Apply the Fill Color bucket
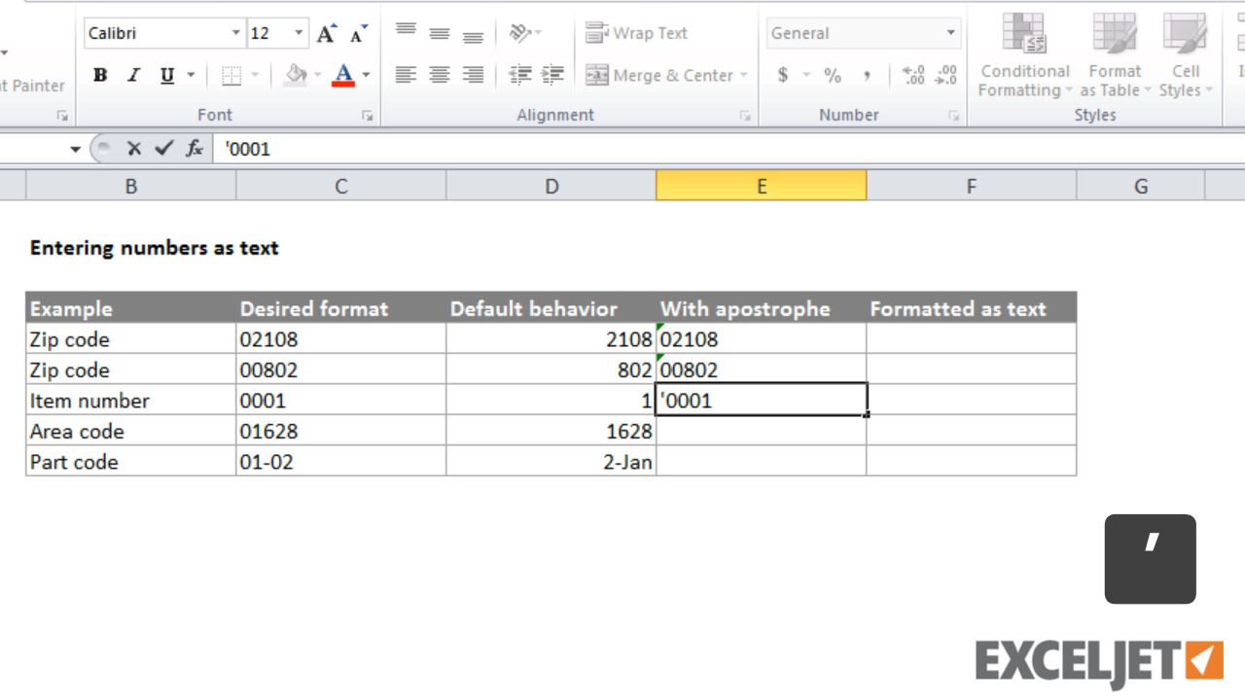Screen dimensions: 1245x700 coord(297,75)
